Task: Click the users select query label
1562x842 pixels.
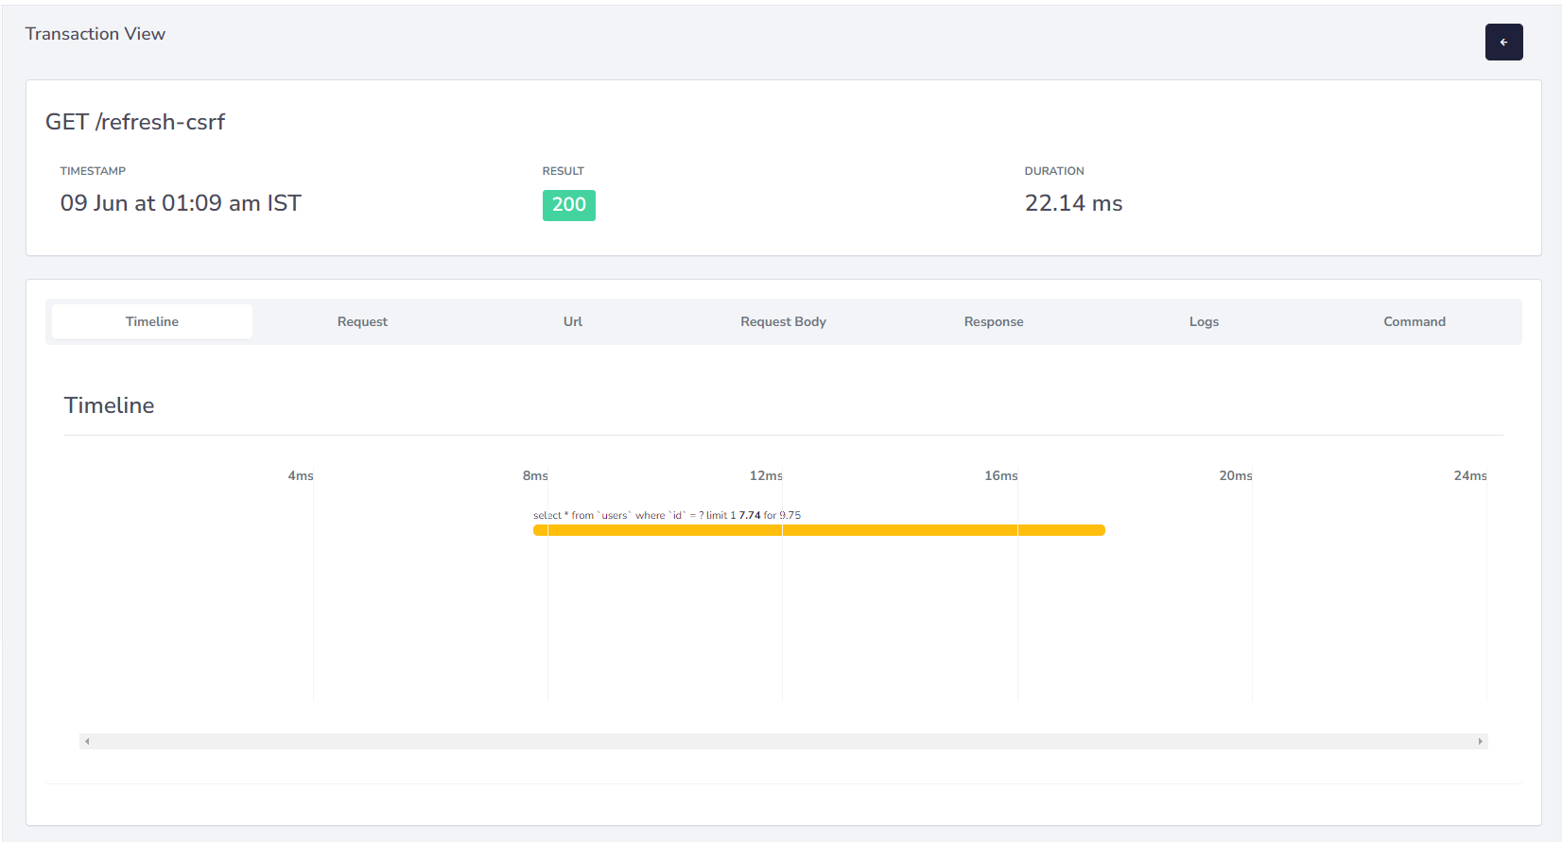Action: pyautogui.click(x=667, y=515)
